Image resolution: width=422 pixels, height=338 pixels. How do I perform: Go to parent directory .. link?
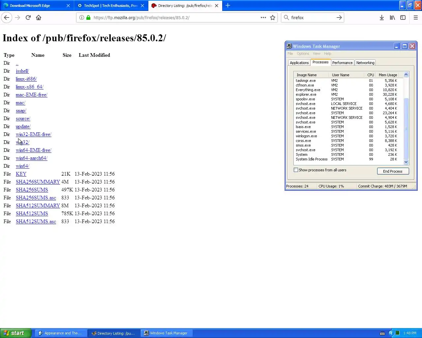17,63
